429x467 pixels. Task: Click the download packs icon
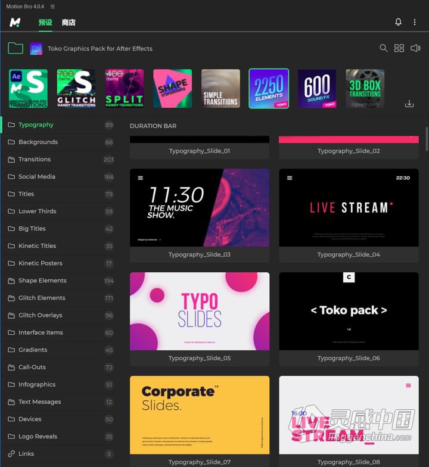click(409, 104)
